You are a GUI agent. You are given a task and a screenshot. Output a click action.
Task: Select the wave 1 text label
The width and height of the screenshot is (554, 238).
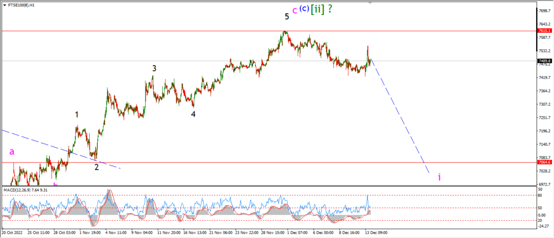(x=77, y=114)
